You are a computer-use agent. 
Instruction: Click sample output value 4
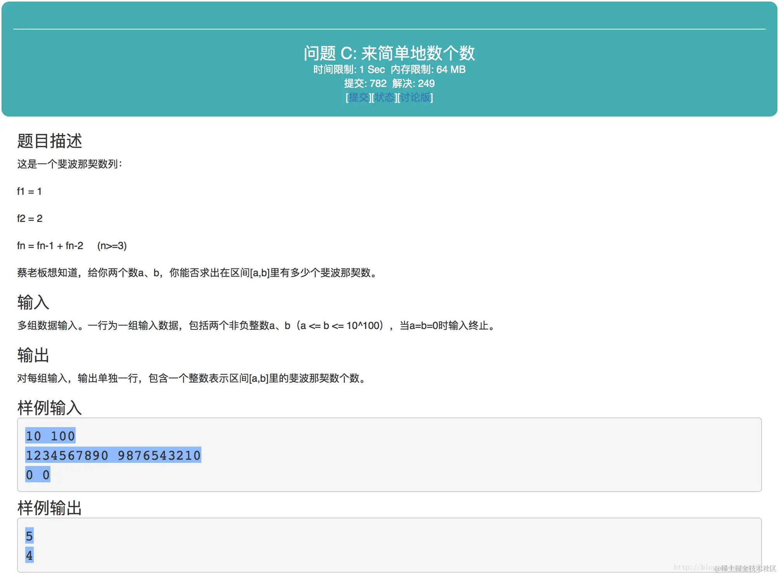[x=29, y=556]
